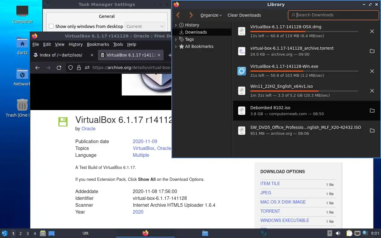Open the Tools menu in Firefox
The height and width of the screenshot is (238, 381).
pyautogui.click(x=118, y=44)
